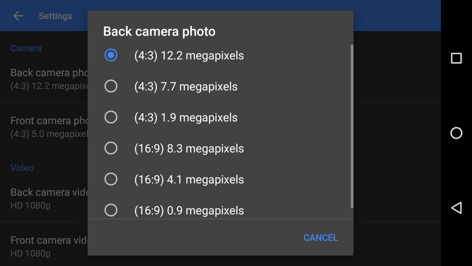Image resolution: width=472 pixels, height=266 pixels.
Task: Click the (16:9) 8.3 megapixels label text
Action: click(189, 148)
